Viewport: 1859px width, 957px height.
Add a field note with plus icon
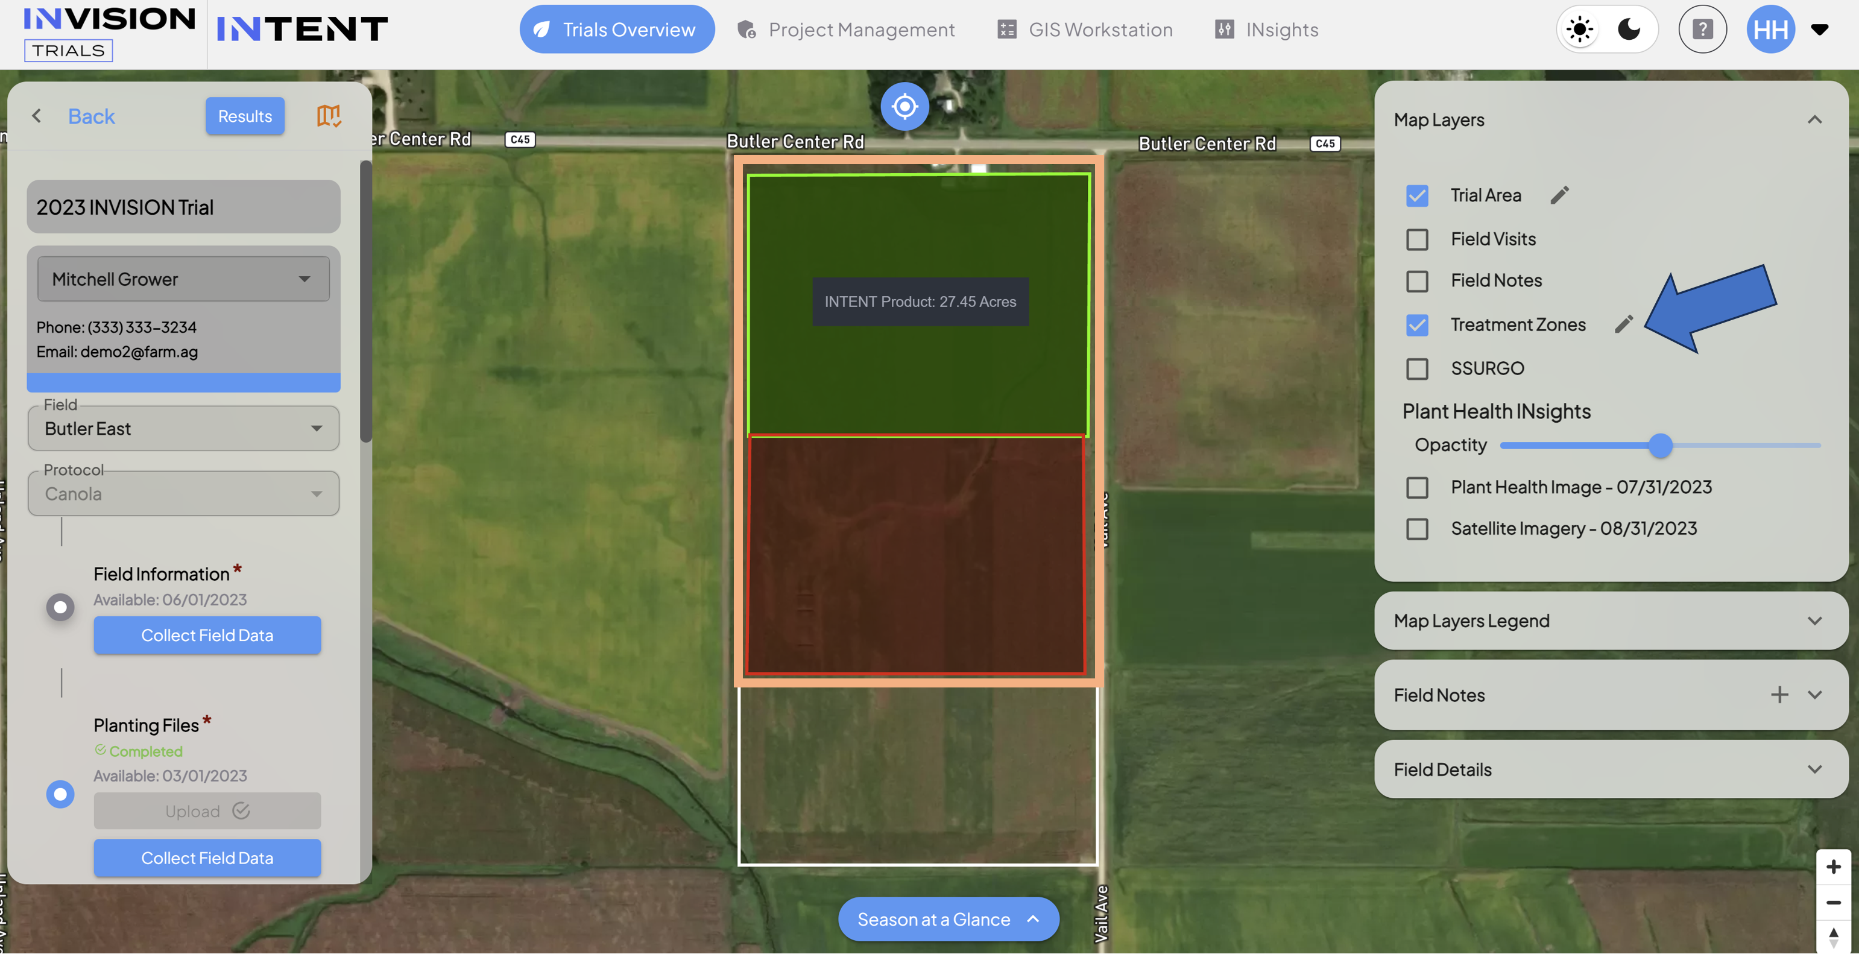[x=1779, y=696]
